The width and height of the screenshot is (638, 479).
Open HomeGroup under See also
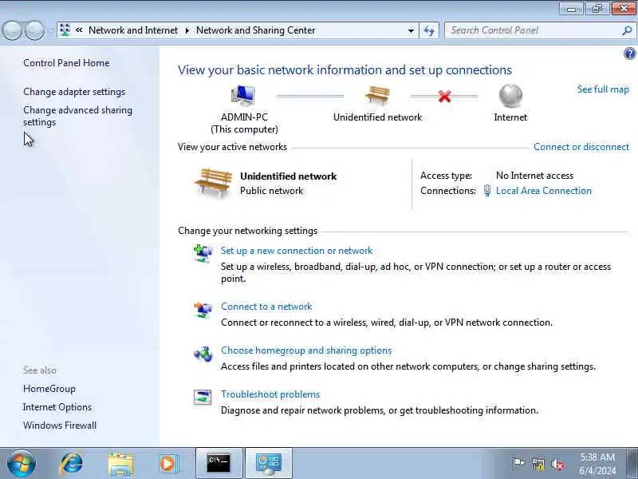pyautogui.click(x=49, y=389)
